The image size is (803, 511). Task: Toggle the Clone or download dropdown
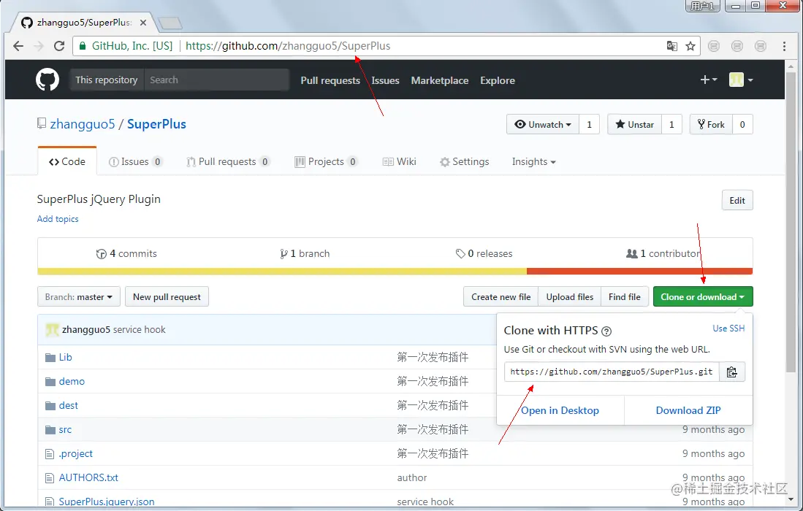pyautogui.click(x=703, y=296)
